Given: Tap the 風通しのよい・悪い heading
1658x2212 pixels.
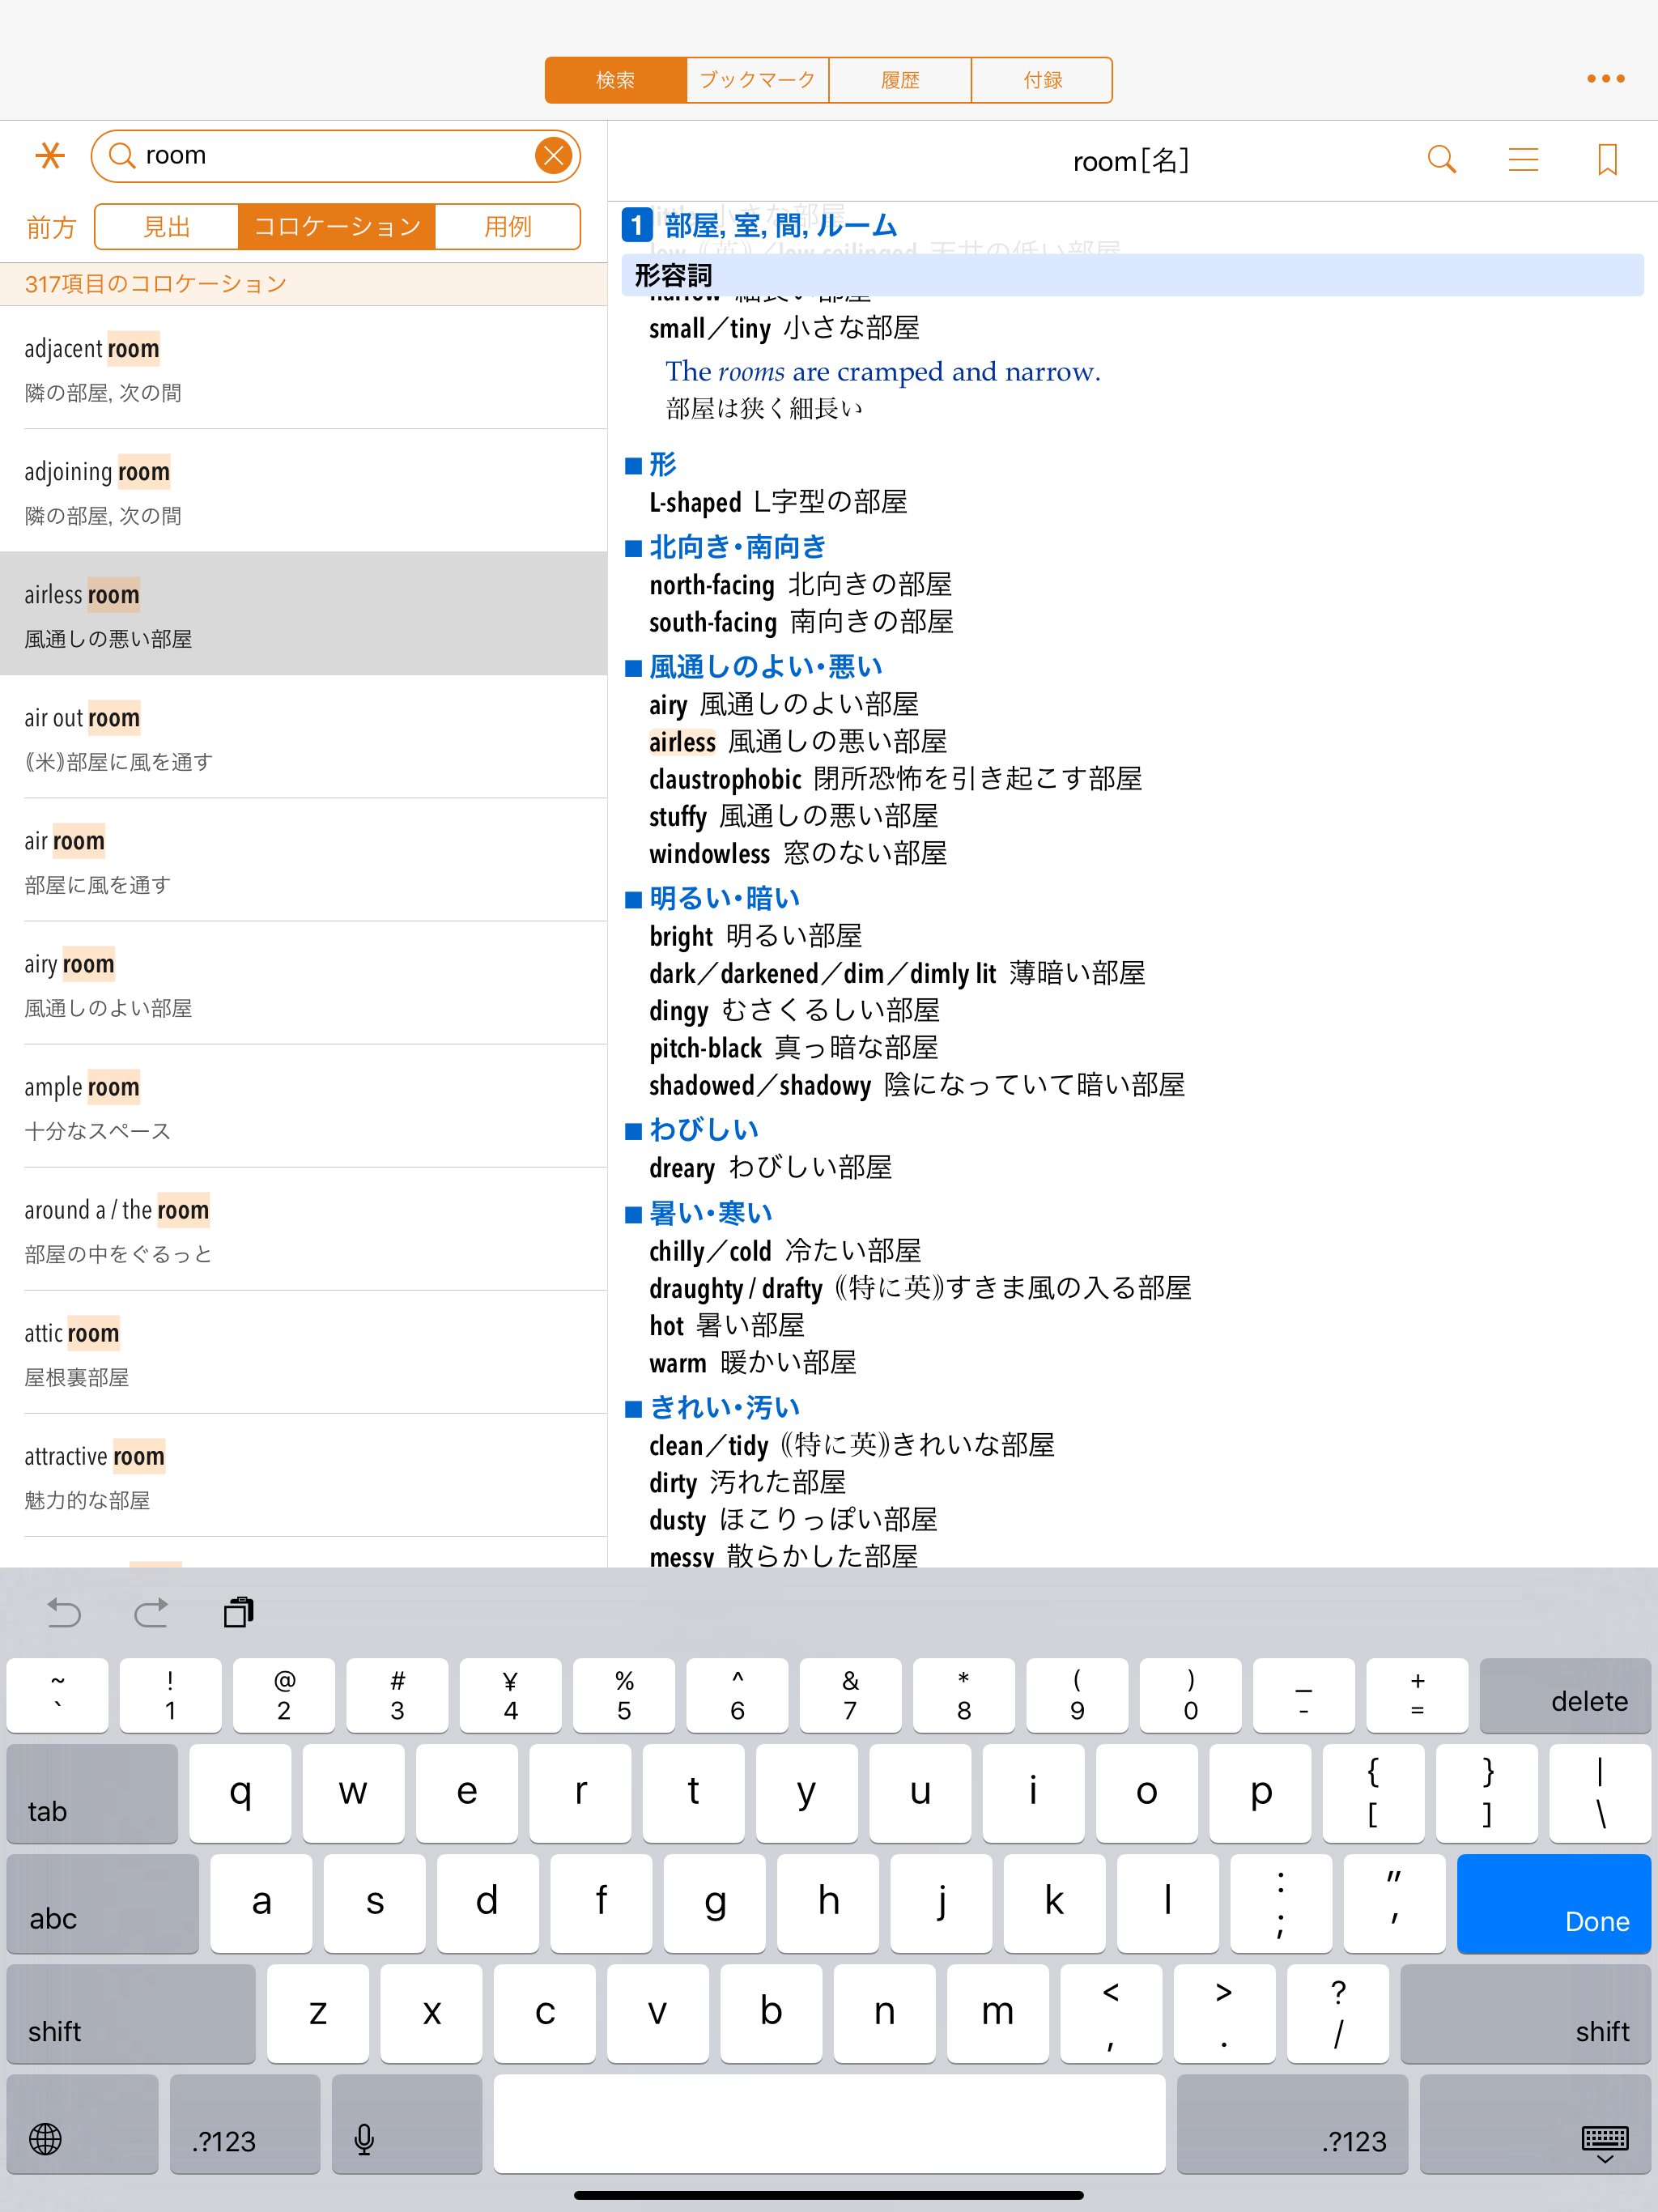Looking at the screenshot, I should (766, 667).
